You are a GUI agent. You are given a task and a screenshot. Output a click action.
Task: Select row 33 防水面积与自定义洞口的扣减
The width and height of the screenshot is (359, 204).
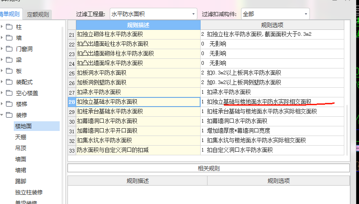point(138,150)
